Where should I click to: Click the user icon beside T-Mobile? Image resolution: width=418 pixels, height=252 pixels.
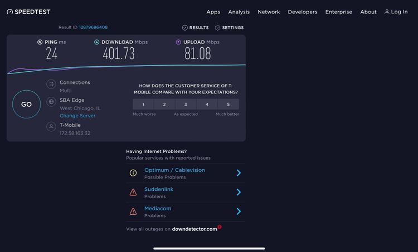click(51, 126)
